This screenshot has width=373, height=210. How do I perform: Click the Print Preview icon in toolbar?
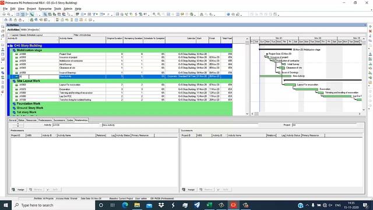pyautogui.click(x=9, y=14)
